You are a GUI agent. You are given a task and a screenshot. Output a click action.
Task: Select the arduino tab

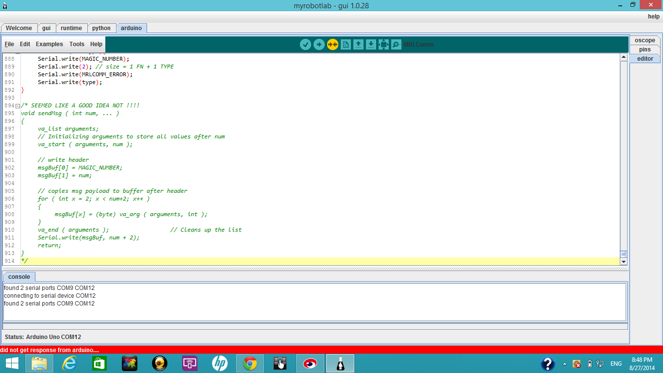pos(132,28)
